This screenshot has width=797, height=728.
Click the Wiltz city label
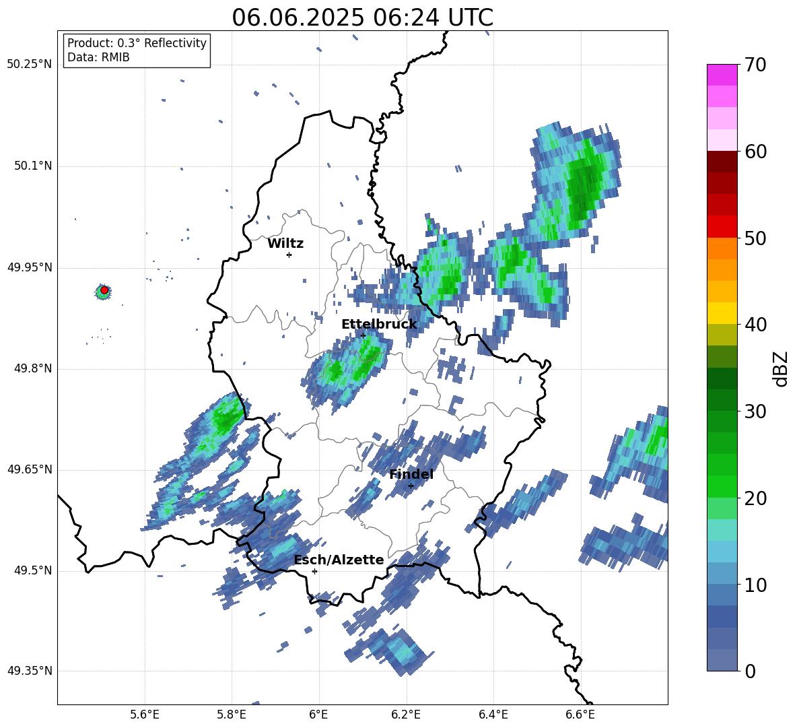coord(285,244)
